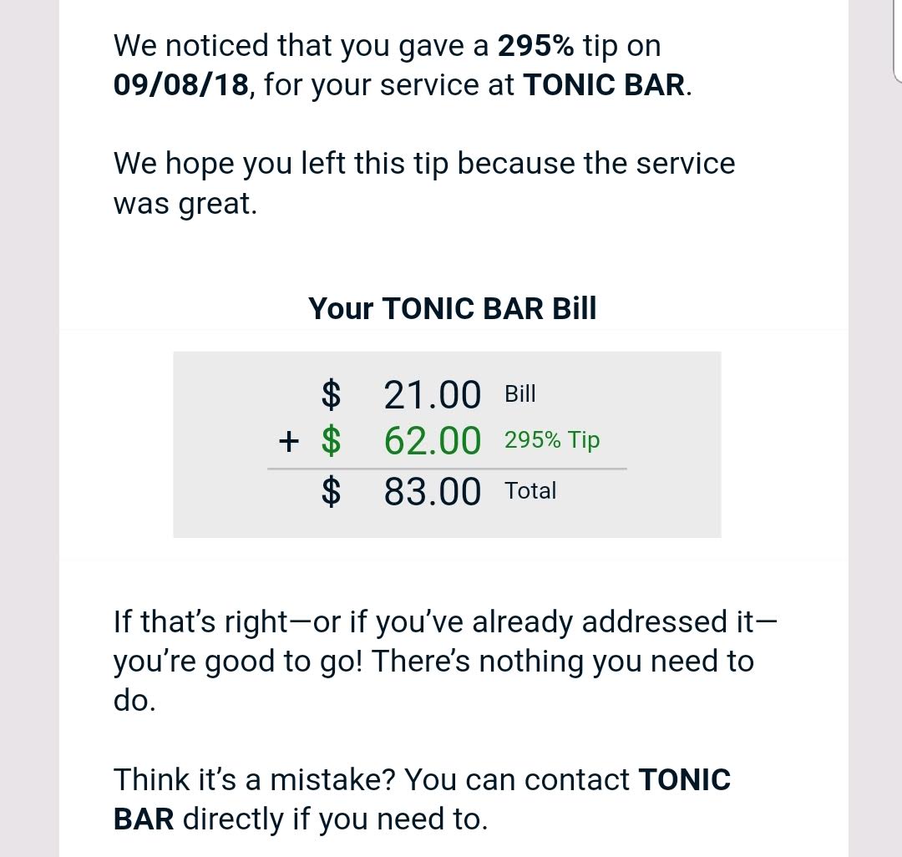Viewport: 902px width, 857px height.
Task: Click the "Total" label
Action: point(530,490)
